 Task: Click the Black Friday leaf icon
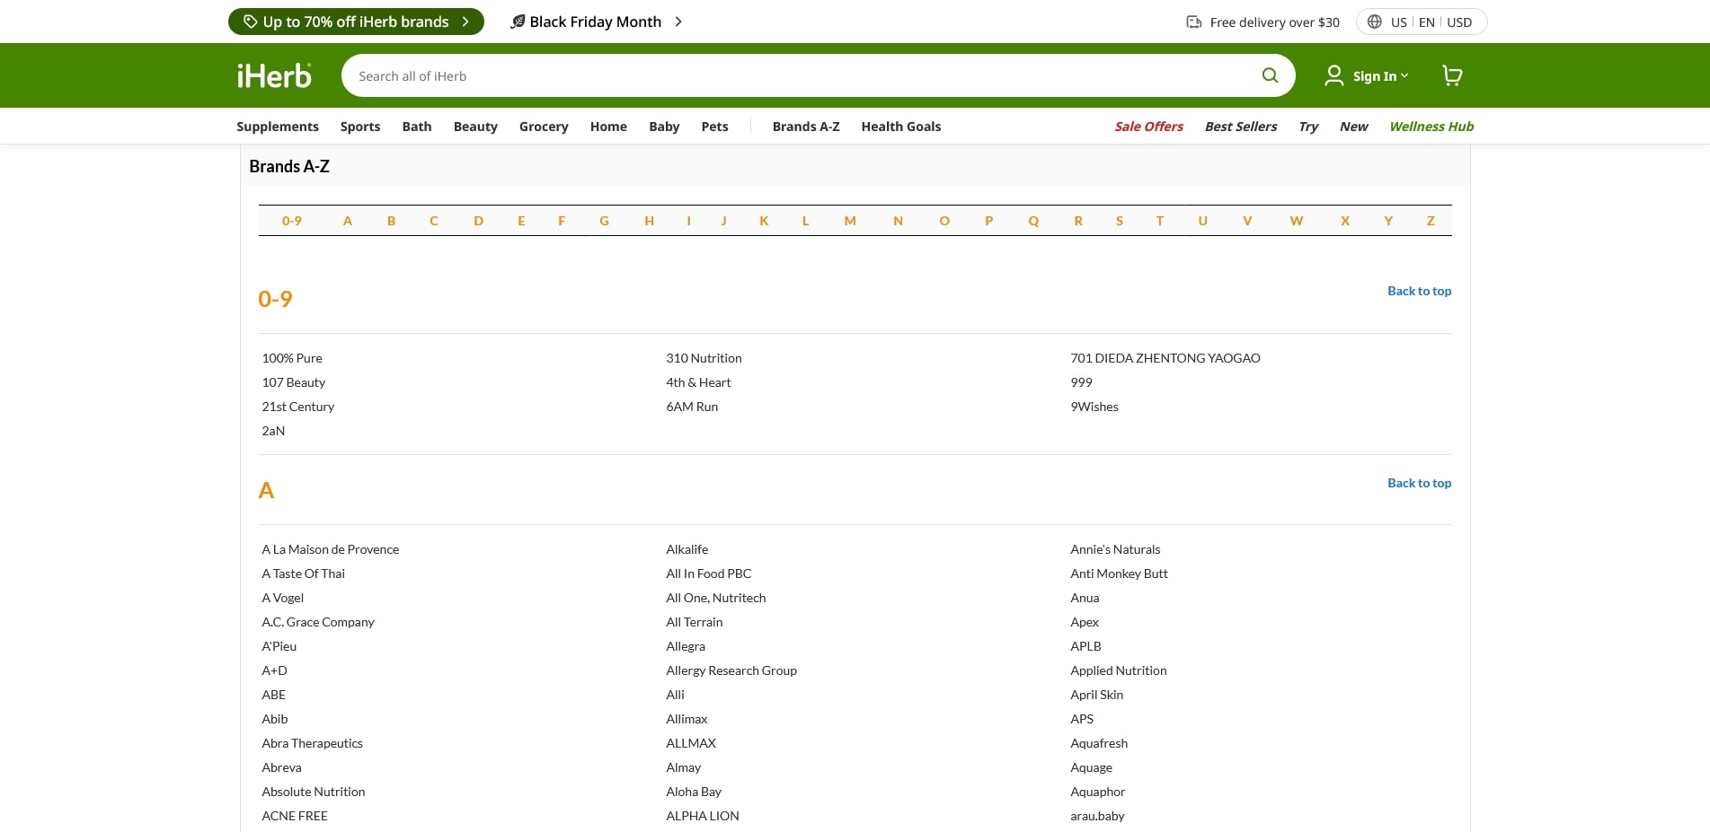coord(518,22)
